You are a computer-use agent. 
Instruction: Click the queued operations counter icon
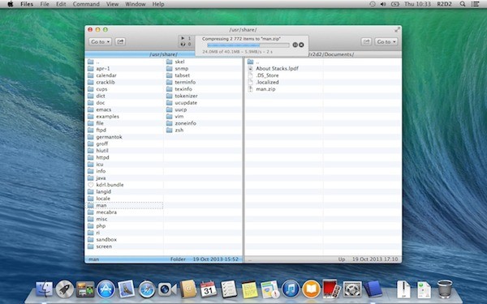point(183,44)
